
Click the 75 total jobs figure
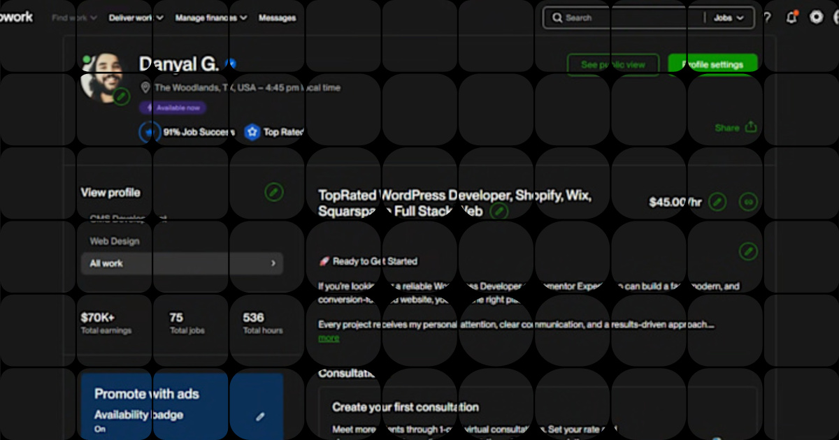[x=176, y=318]
